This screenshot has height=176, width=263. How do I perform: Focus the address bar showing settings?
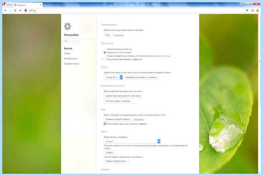tap(134, 10)
